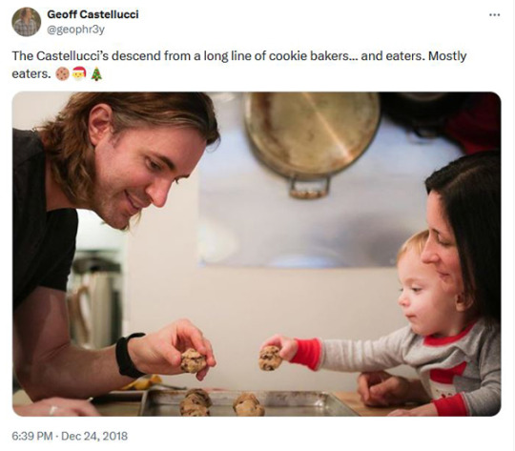Click the cookie in the toddler's hand

coord(270,358)
